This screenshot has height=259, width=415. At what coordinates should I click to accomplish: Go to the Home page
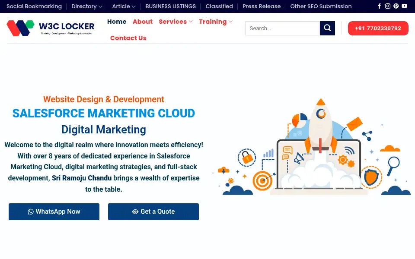(117, 22)
